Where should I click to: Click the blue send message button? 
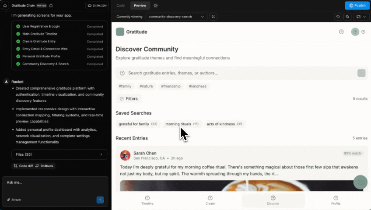click(100, 200)
